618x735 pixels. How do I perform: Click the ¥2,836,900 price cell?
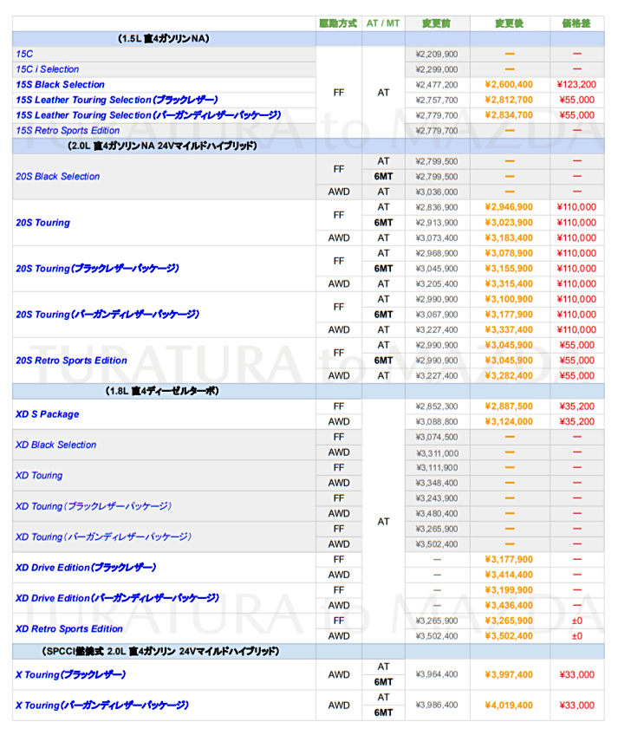437,207
